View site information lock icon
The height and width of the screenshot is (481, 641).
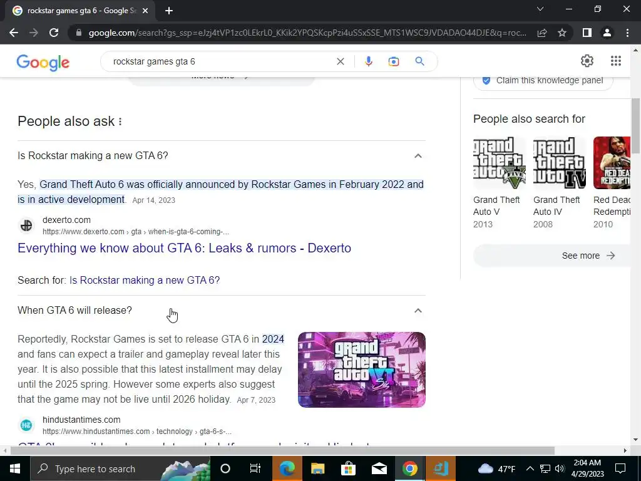click(x=79, y=33)
